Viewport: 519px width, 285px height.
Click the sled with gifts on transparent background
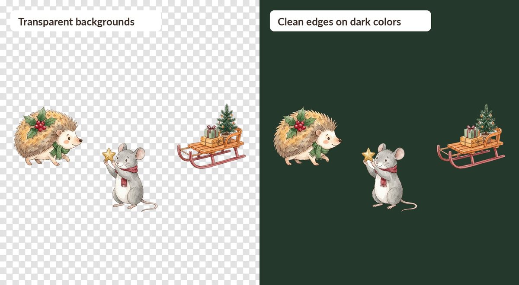coord(211,136)
